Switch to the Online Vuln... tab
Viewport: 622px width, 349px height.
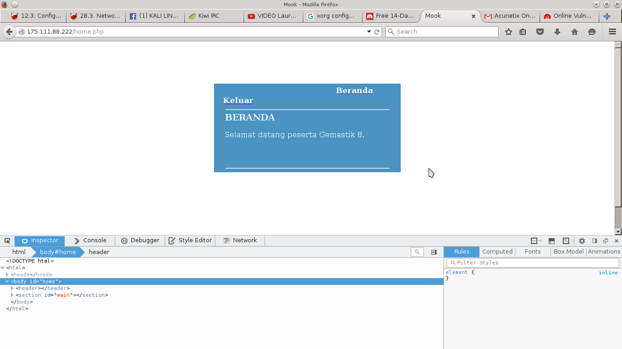click(569, 16)
